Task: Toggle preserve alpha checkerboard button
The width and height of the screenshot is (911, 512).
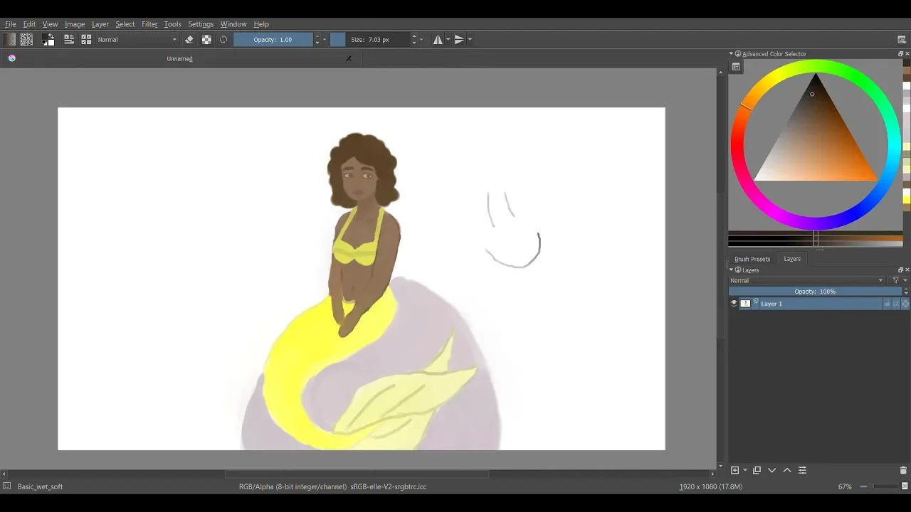Action: (206, 40)
